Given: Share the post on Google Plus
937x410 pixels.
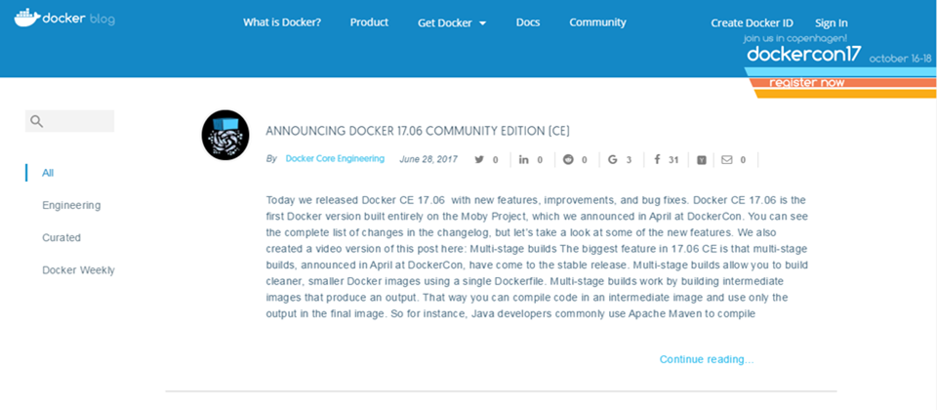Looking at the screenshot, I should 613,159.
